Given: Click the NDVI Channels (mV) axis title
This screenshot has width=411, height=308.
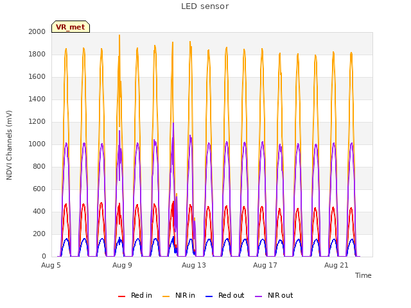Looking at the screenshot, I should 9,145.
